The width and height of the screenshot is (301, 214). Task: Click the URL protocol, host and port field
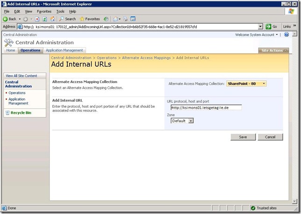[206, 108]
